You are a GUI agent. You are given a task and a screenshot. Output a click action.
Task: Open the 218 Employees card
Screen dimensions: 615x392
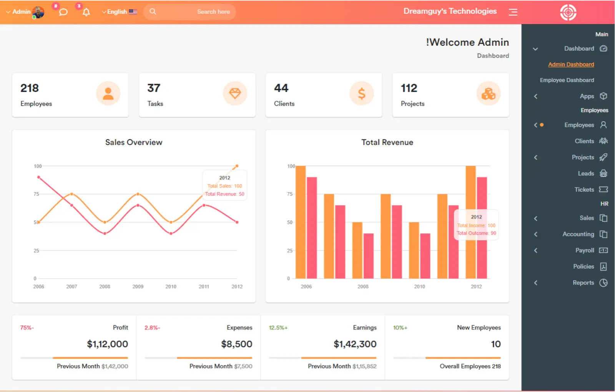pyautogui.click(x=70, y=95)
